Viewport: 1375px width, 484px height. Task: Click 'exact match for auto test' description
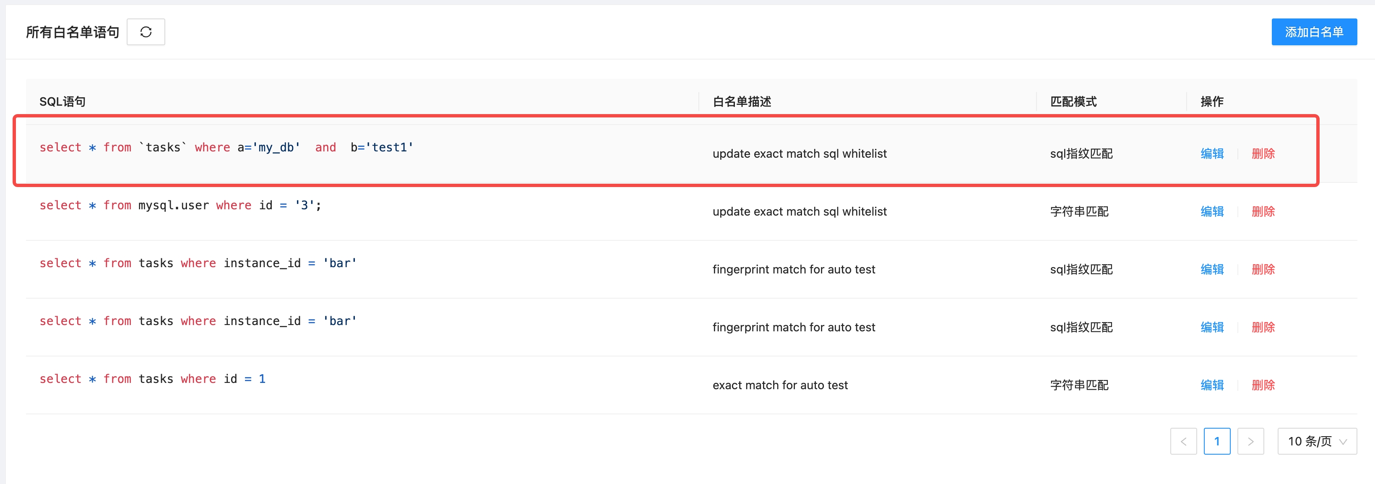780,385
